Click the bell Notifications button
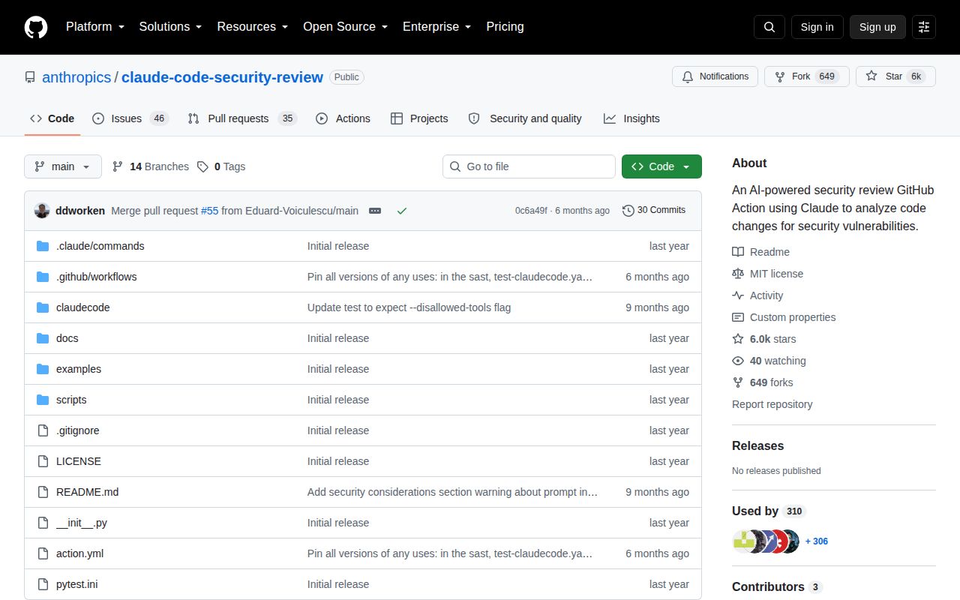The height and width of the screenshot is (600, 960). click(715, 76)
